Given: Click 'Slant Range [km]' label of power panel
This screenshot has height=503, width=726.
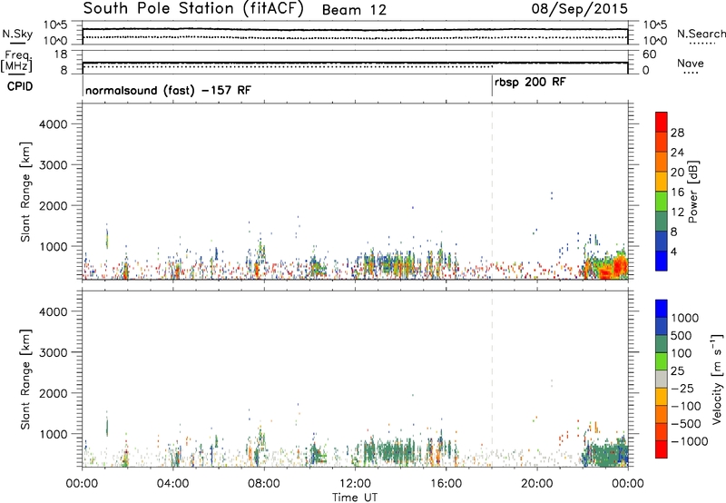Looking at the screenshot, I should (x=25, y=192).
